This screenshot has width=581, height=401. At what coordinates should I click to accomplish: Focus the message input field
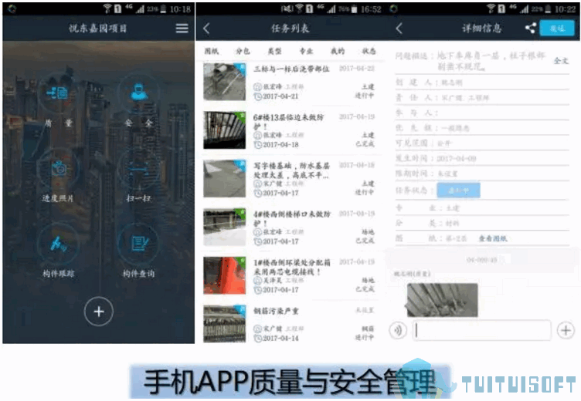pos(481,330)
